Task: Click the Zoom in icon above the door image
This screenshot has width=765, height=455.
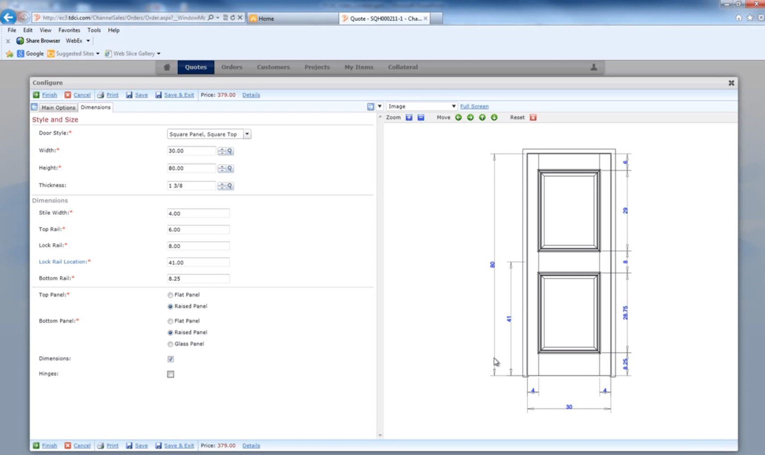Action: [x=410, y=117]
